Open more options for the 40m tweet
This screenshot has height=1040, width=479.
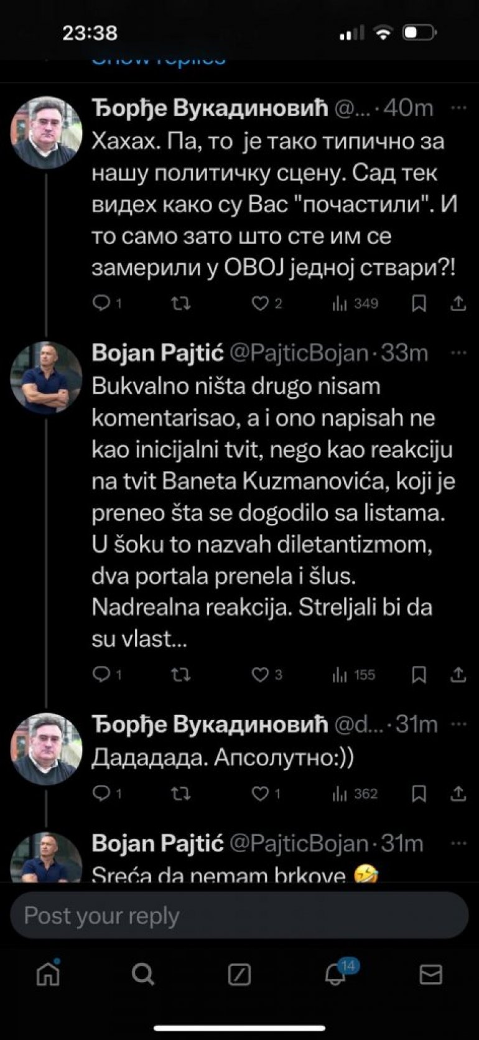click(458, 108)
